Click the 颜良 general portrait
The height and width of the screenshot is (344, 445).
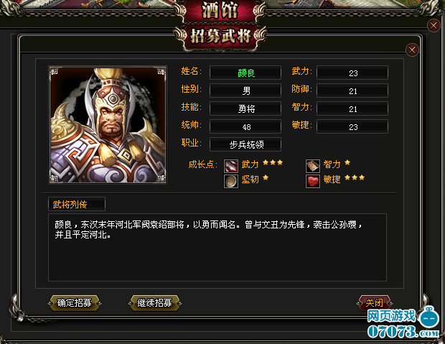pos(108,125)
